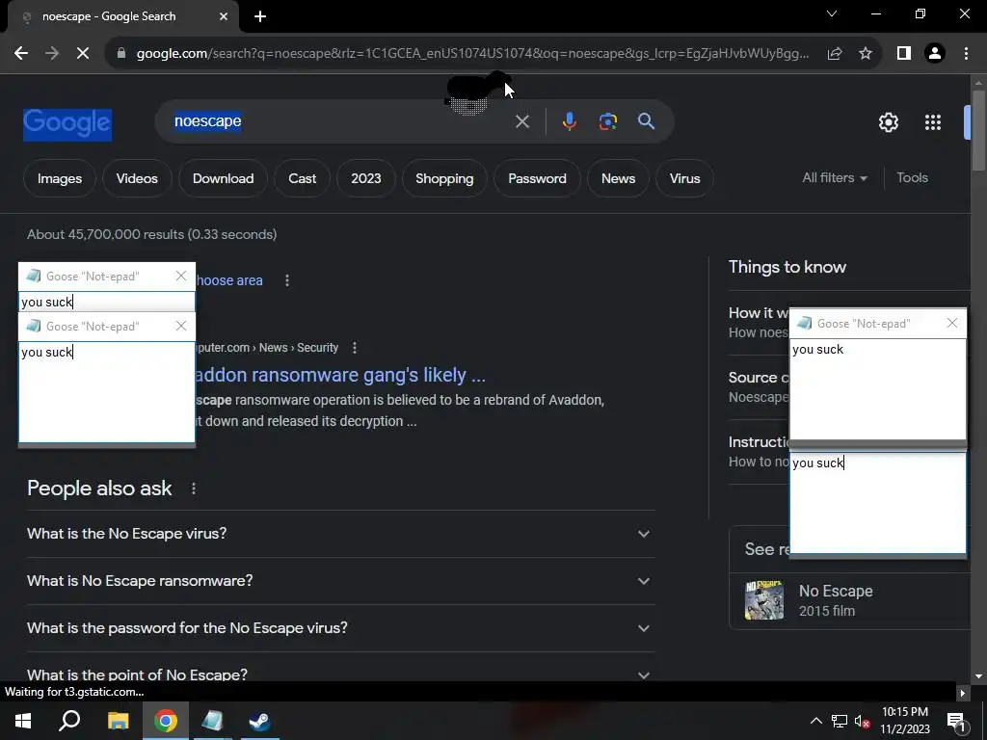Close second left Goose Not-epad window
Screen dimensions: 987x740
point(180,326)
